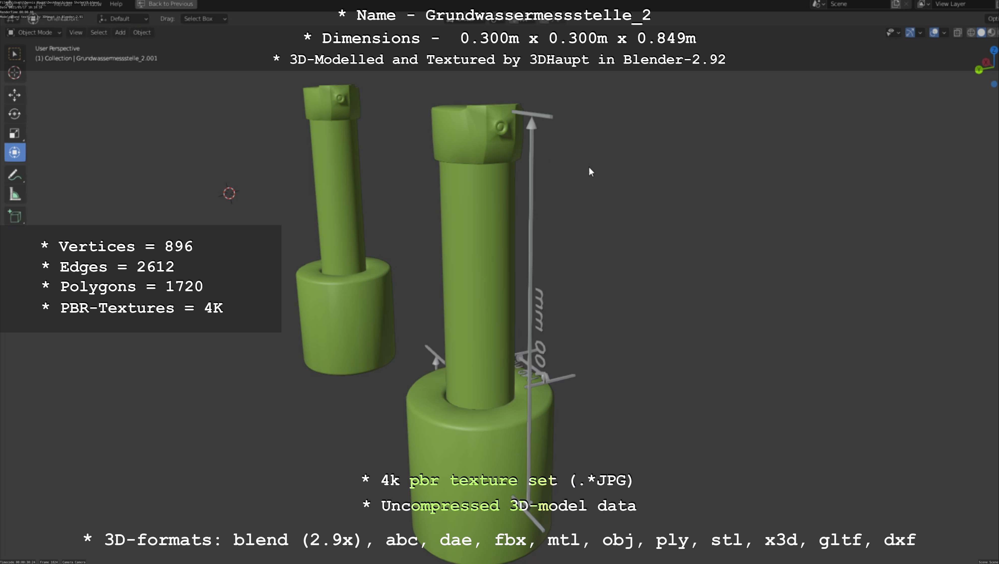This screenshot has height=564, width=999.
Task: Open the viewport Select menu
Action: point(99,32)
